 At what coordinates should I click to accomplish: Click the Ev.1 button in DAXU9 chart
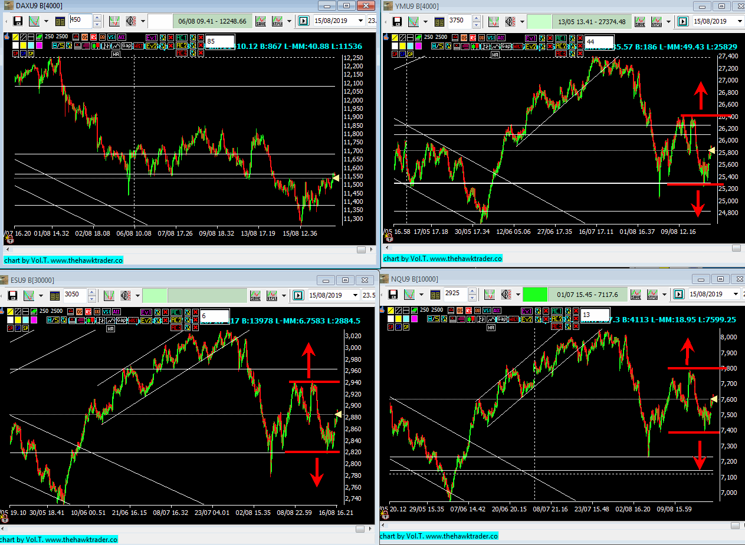pyautogui.click(x=151, y=37)
